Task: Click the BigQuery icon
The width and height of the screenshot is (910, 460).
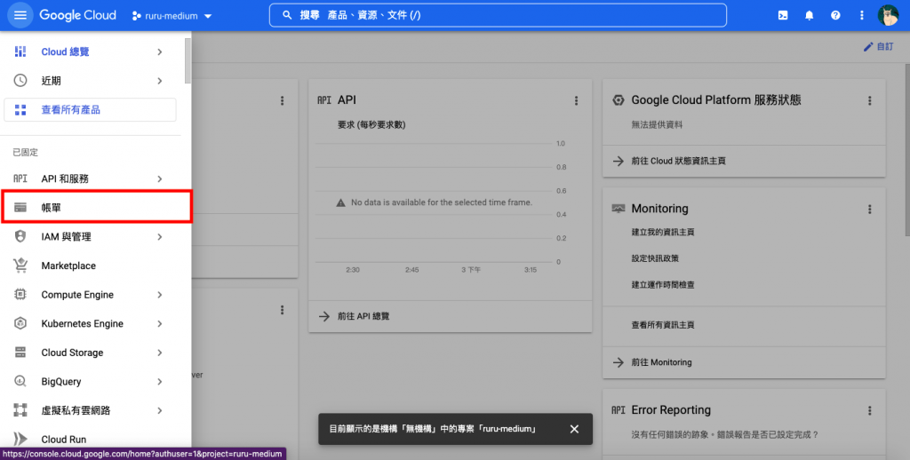Action: pyautogui.click(x=20, y=382)
